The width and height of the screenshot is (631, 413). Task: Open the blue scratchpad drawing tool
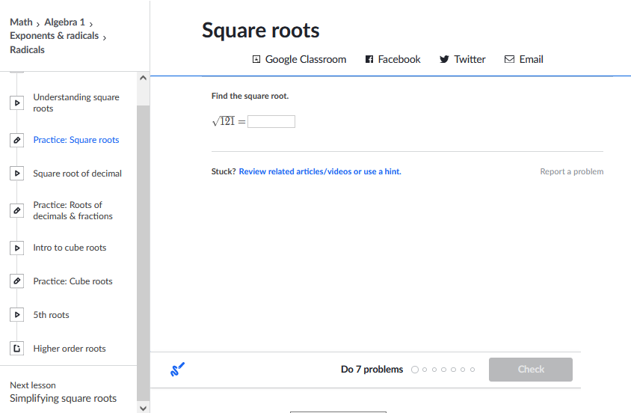click(x=177, y=369)
